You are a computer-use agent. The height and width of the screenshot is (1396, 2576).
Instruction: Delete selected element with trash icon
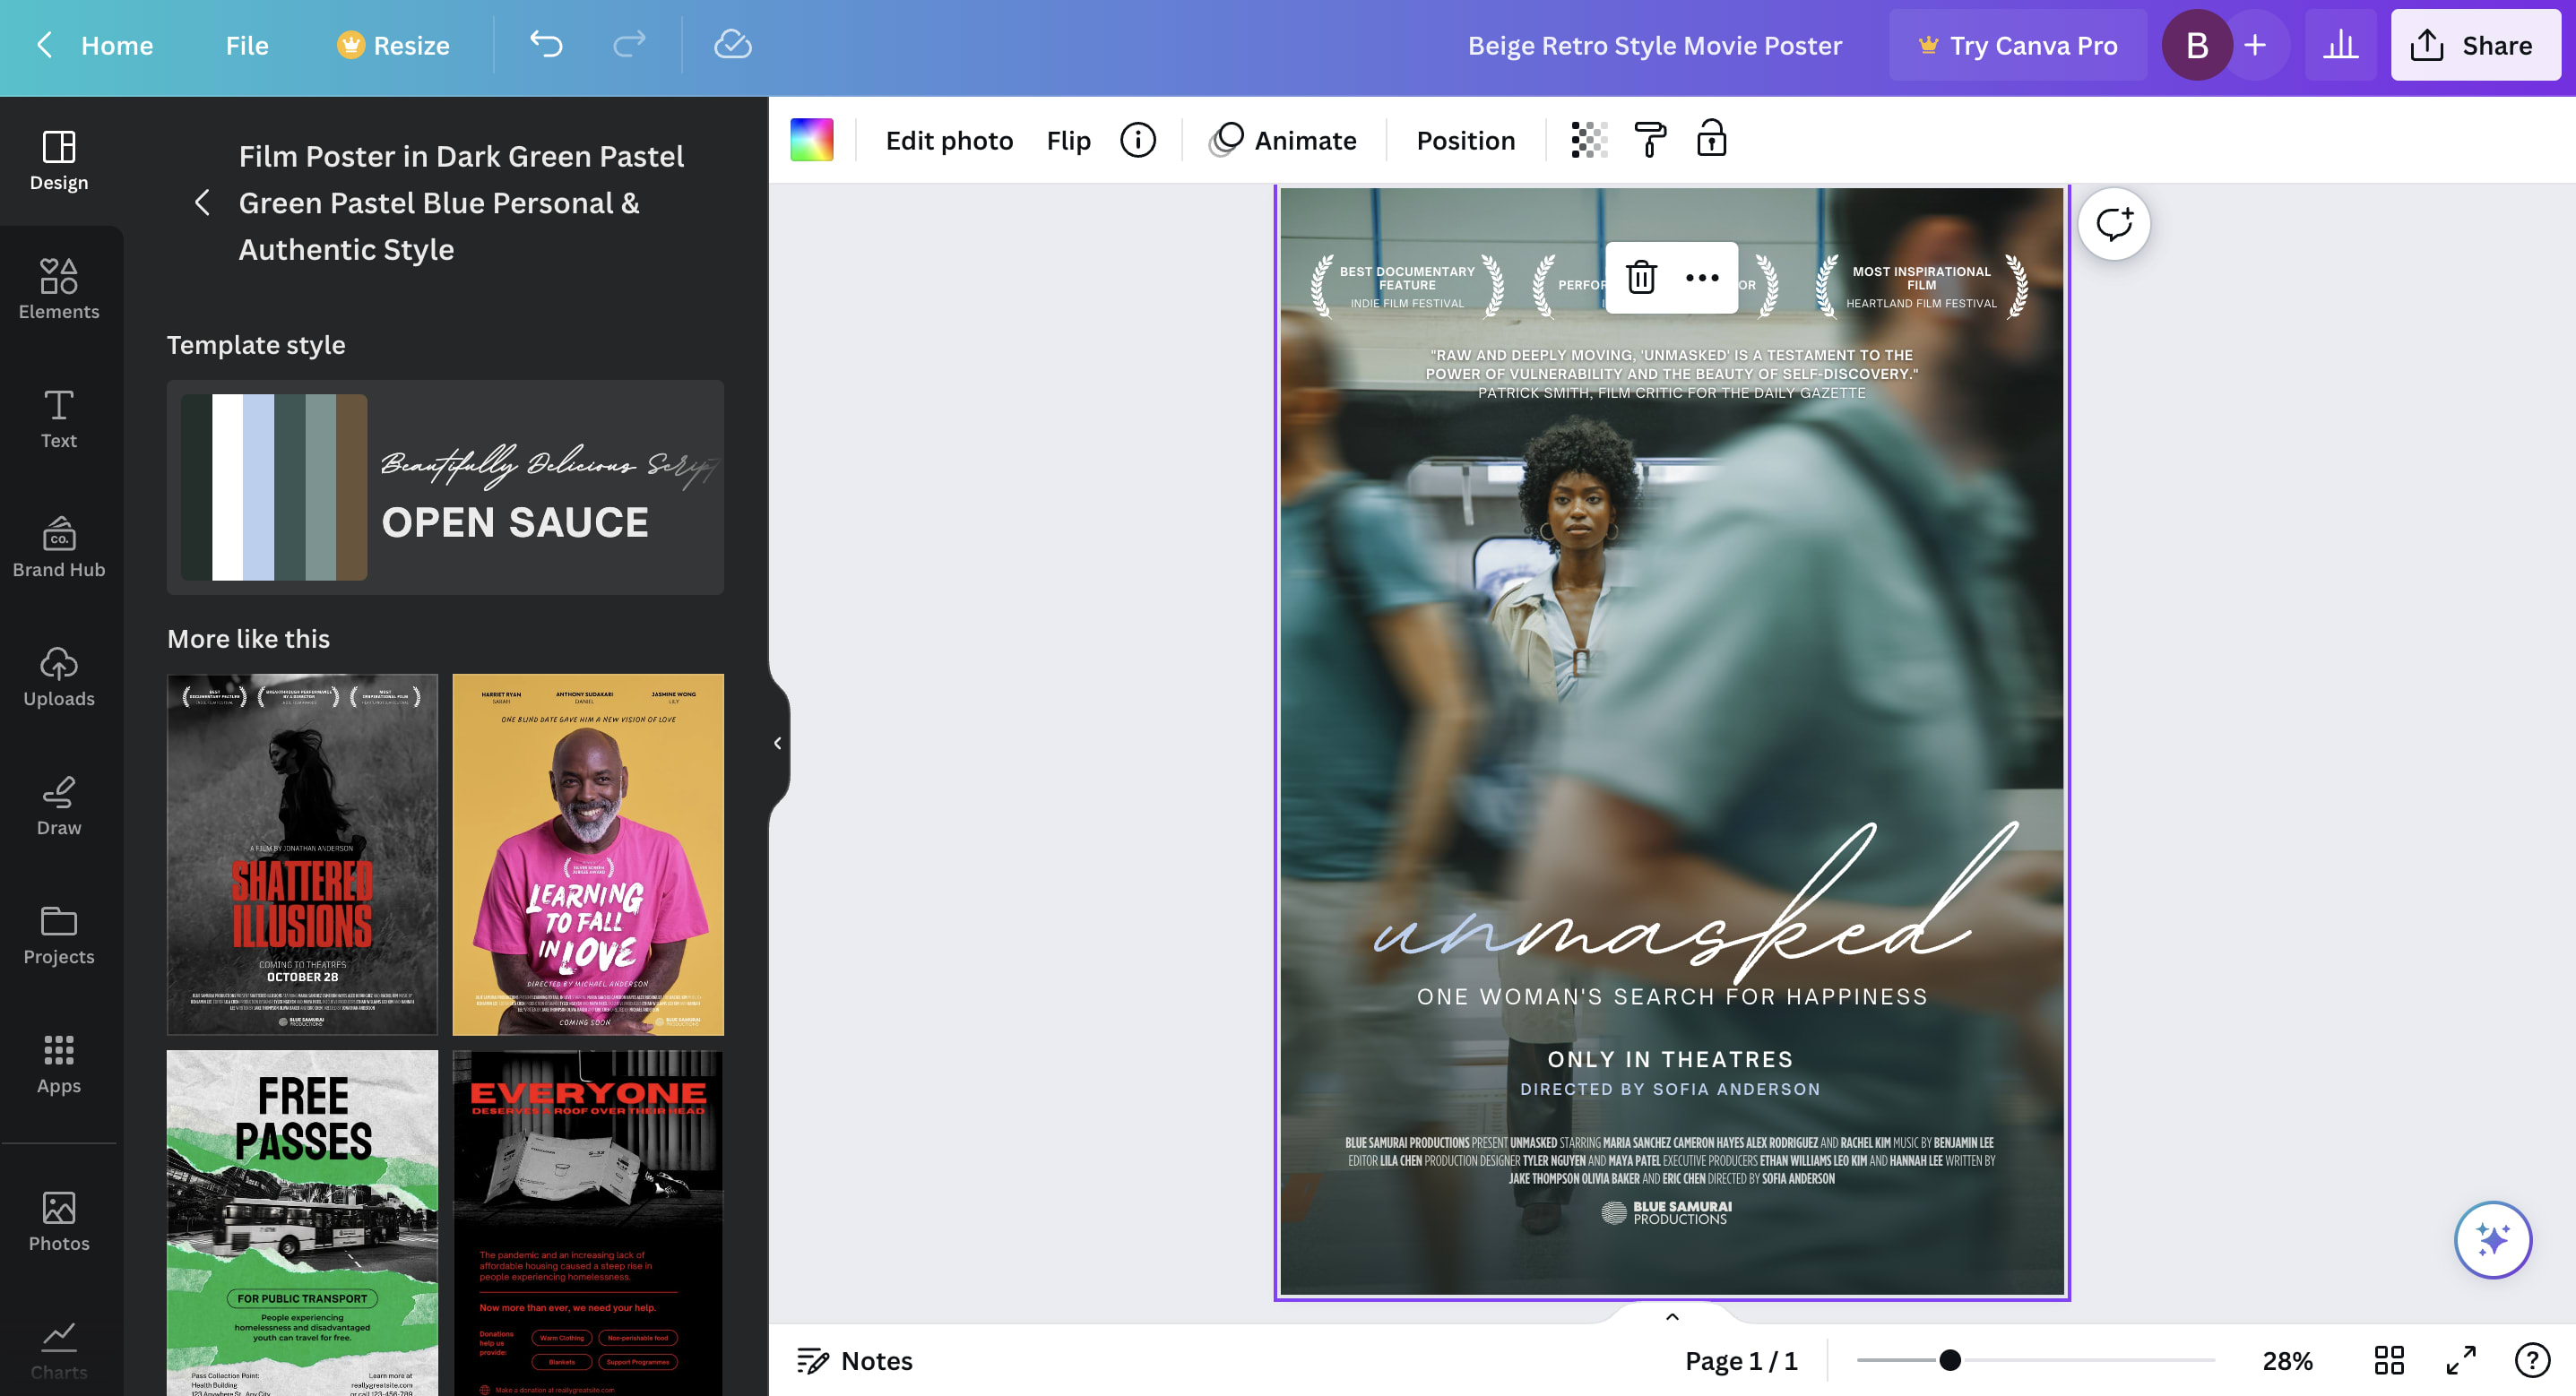(1641, 277)
